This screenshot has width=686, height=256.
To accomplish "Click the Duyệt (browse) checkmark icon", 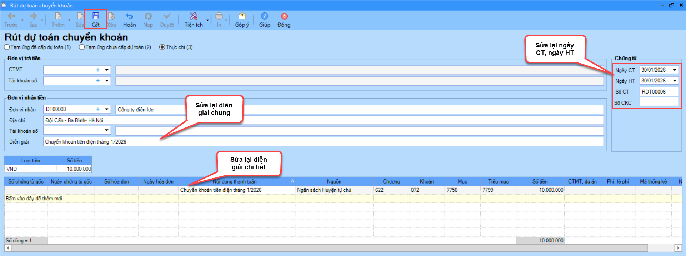I will (x=167, y=16).
